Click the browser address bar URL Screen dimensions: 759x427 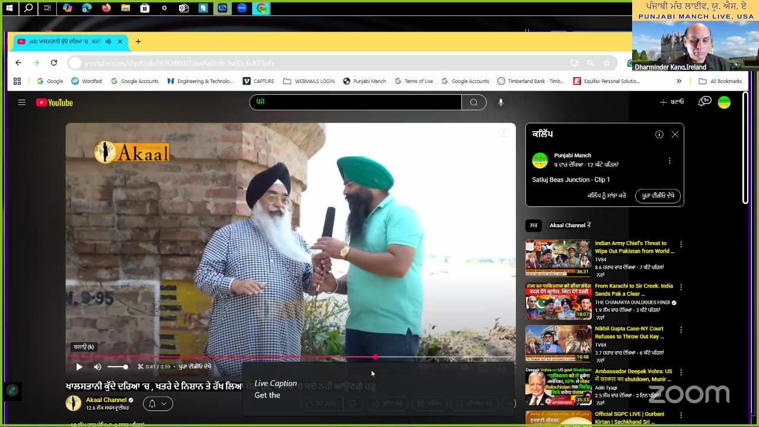coord(179,63)
